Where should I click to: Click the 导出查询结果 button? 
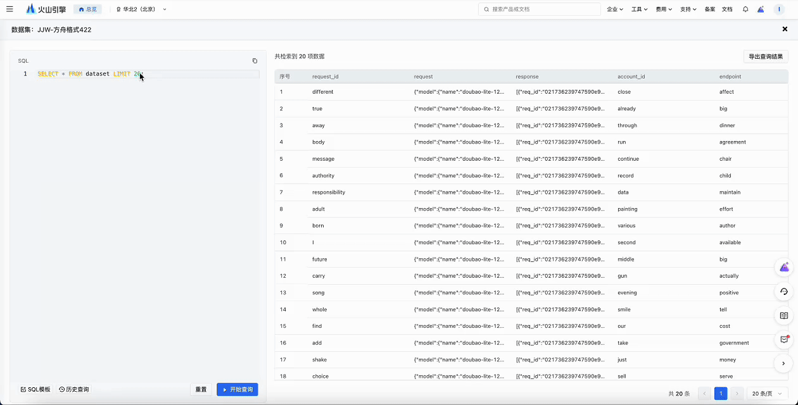(765, 56)
